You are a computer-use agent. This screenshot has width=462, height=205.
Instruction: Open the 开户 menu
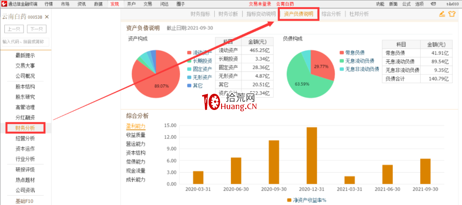pos(131,4)
